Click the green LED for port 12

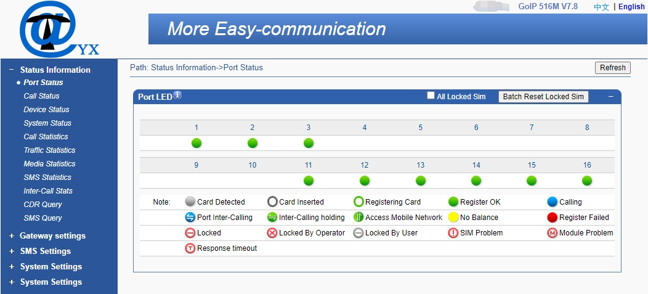365,181
